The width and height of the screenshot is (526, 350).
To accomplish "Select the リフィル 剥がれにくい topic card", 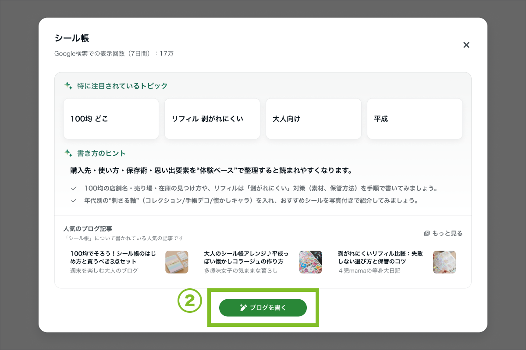I will click(x=212, y=119).
